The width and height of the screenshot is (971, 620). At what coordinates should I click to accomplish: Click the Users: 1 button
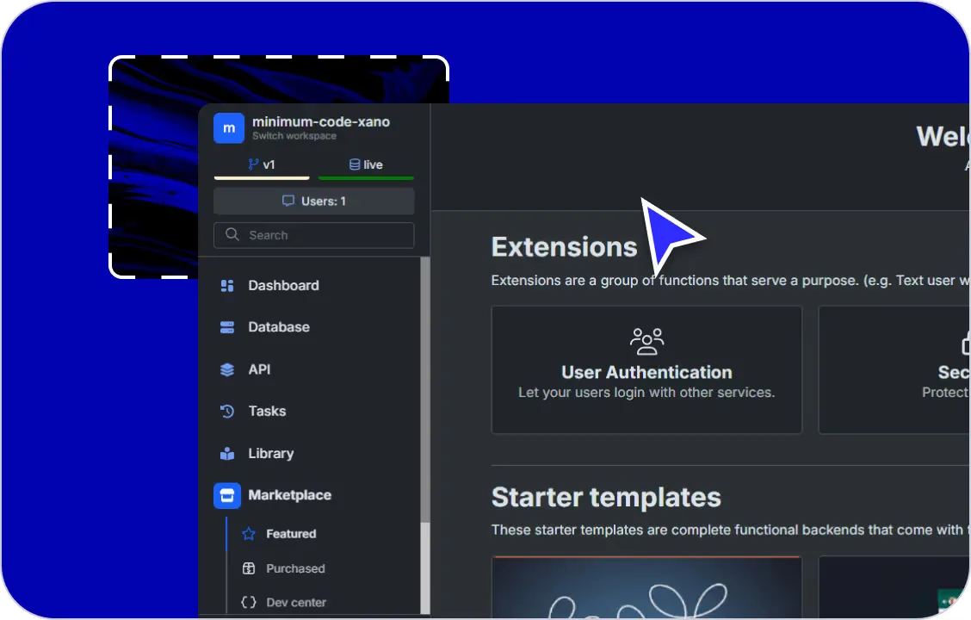point(314,201)
